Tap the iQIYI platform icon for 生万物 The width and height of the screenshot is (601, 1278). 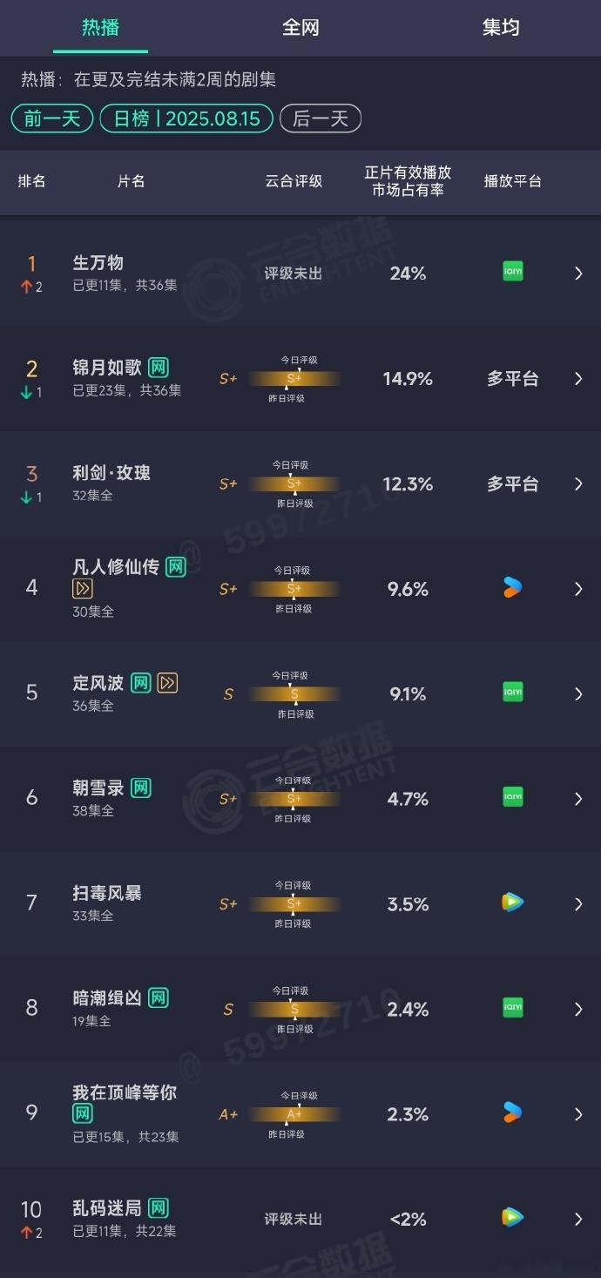click(513, 273)
